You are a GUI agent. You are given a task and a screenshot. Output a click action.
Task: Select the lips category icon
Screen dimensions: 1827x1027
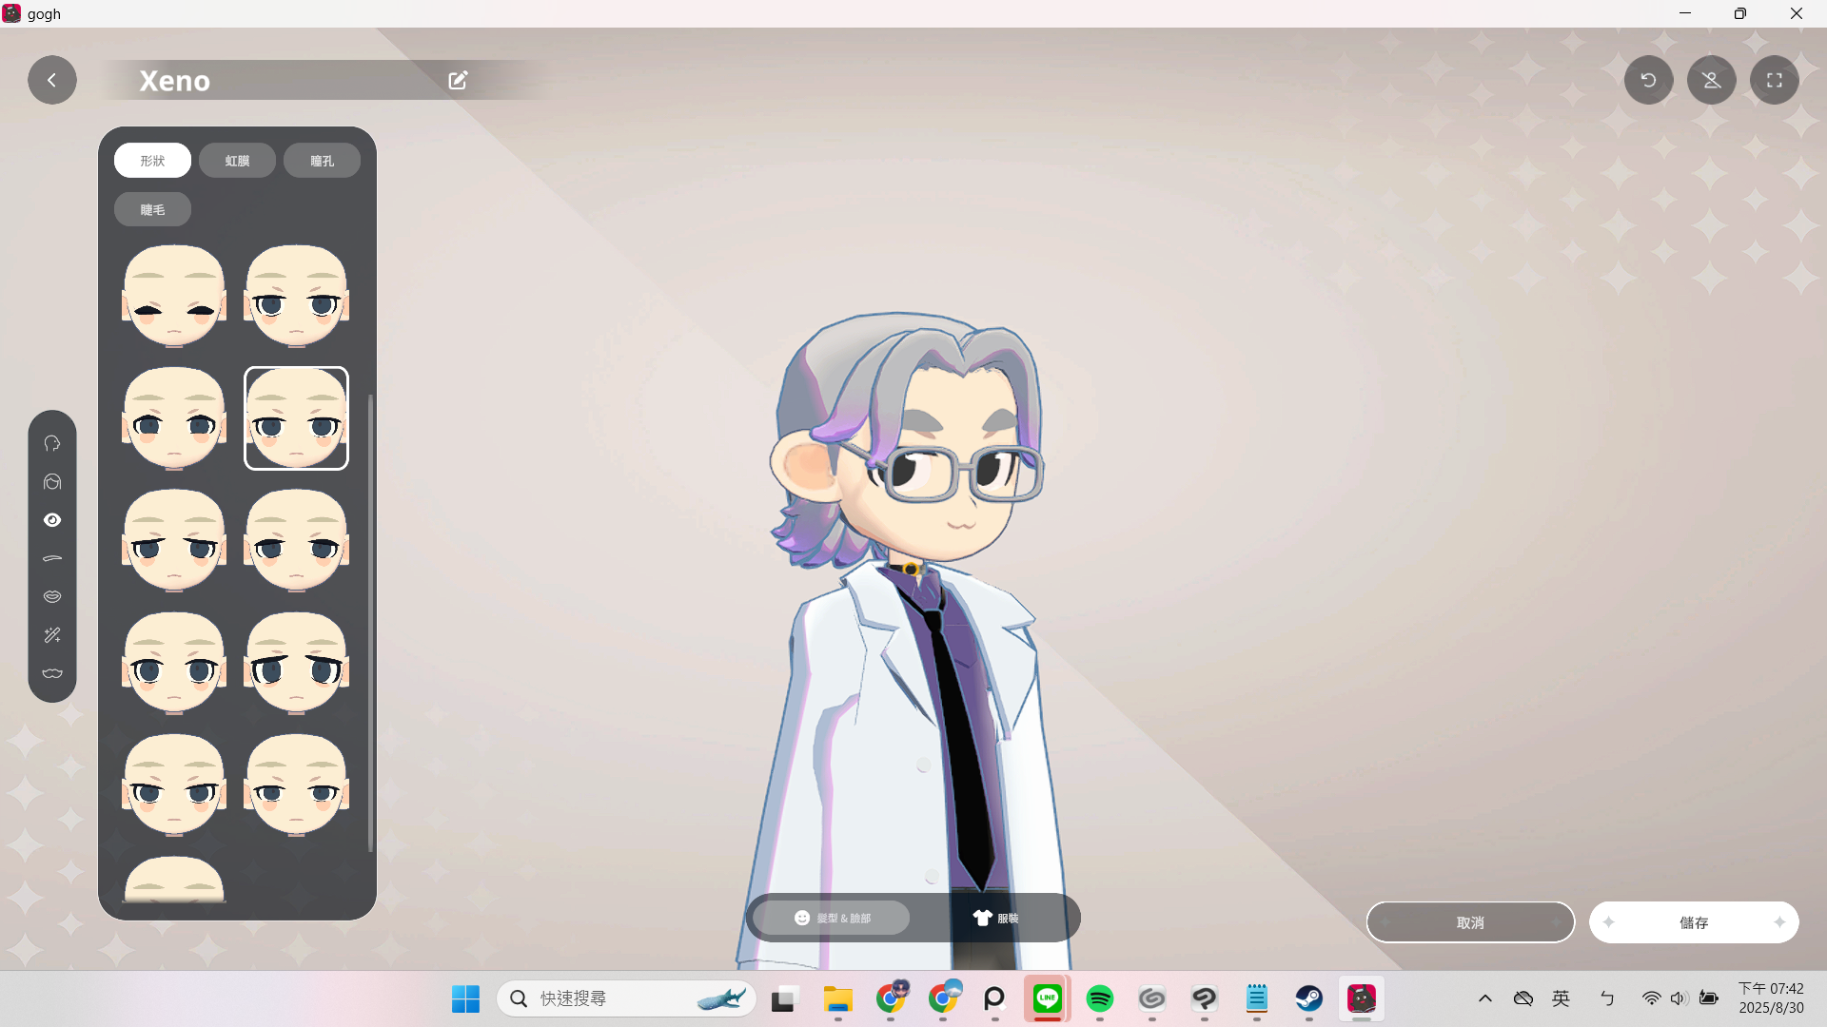[x=52, y=596]
